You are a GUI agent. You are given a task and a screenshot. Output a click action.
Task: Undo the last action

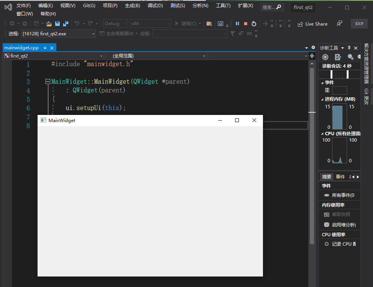77,24
